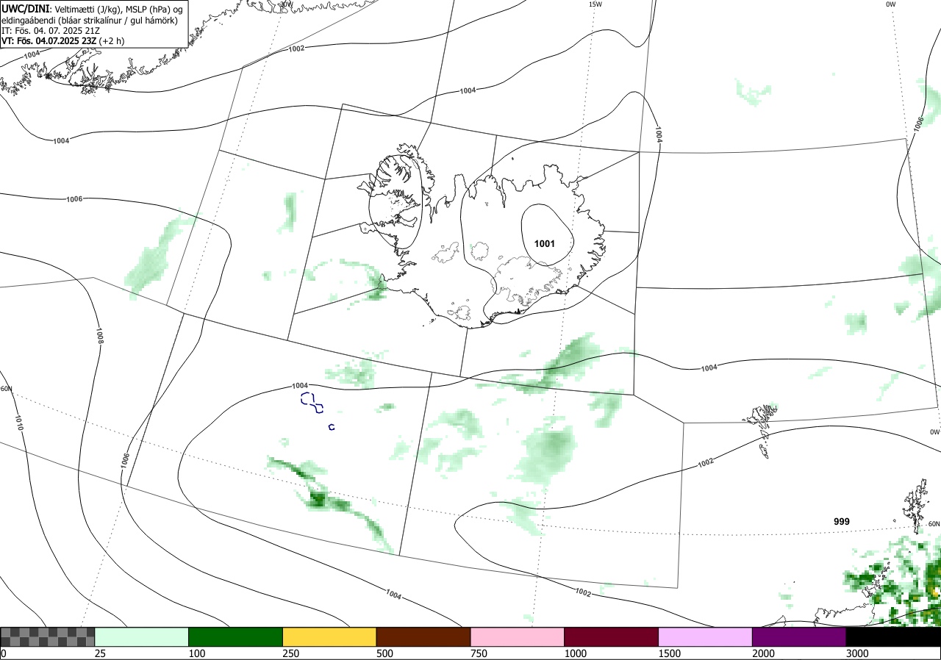Click the legend value 750

point(479,653)
